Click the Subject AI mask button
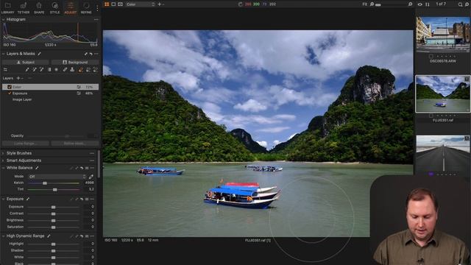 [26, 62]
